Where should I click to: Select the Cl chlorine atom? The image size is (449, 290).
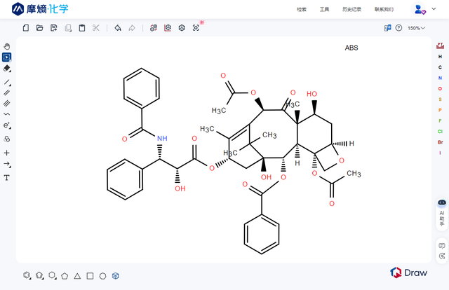point(440,131)
